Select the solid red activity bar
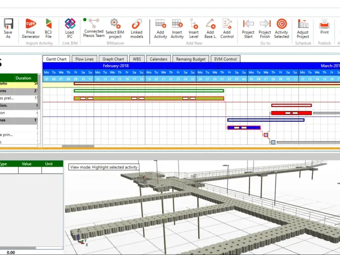 [292, 113]
